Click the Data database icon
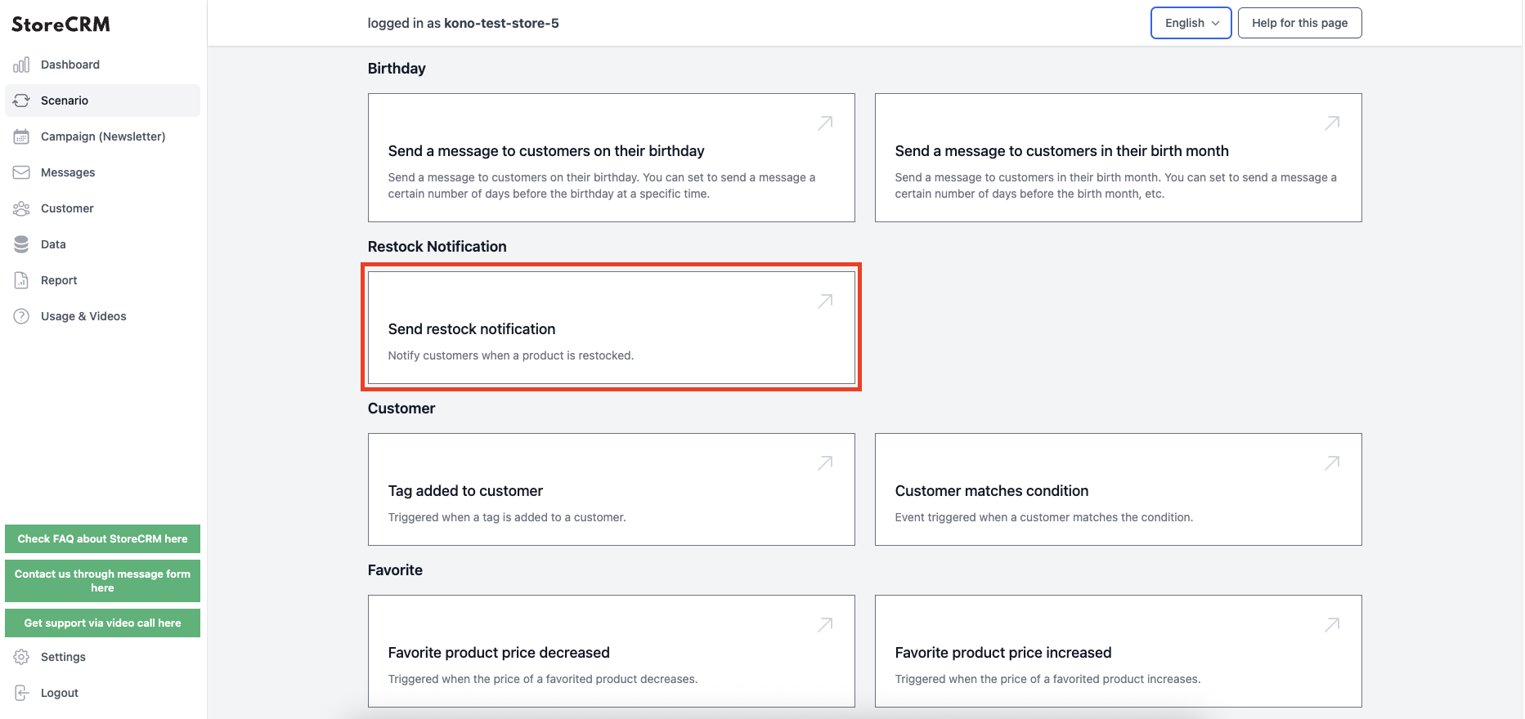 21,244
